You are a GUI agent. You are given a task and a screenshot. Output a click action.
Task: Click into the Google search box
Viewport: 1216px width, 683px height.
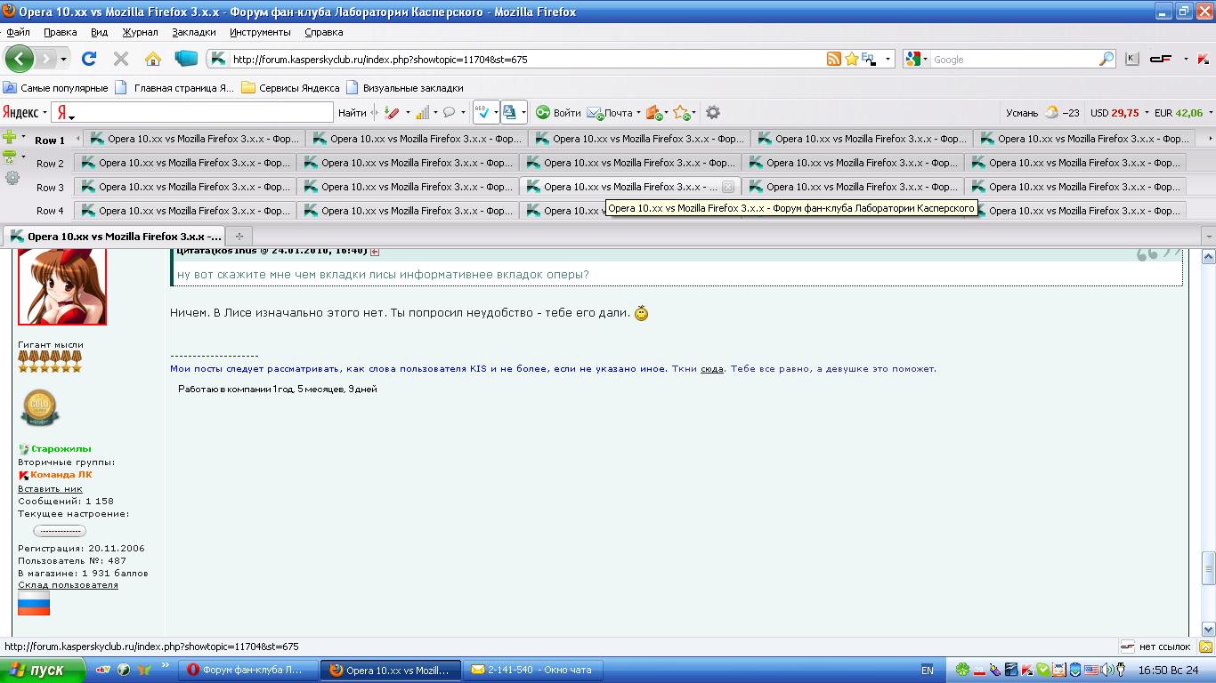[x=1014, y=60]
